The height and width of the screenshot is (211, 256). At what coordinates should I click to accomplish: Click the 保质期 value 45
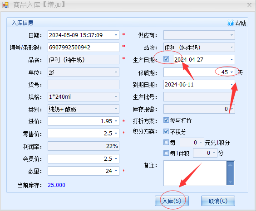point(225,72)
